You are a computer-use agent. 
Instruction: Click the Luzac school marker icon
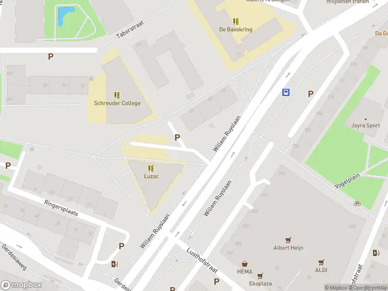tap(151, 168)
